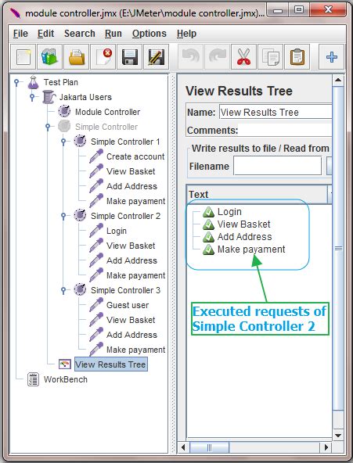This screenshot has width=353, height=463.
Task: Select View Basket under Simple Controller 1
Action: (x=131, y=171)
